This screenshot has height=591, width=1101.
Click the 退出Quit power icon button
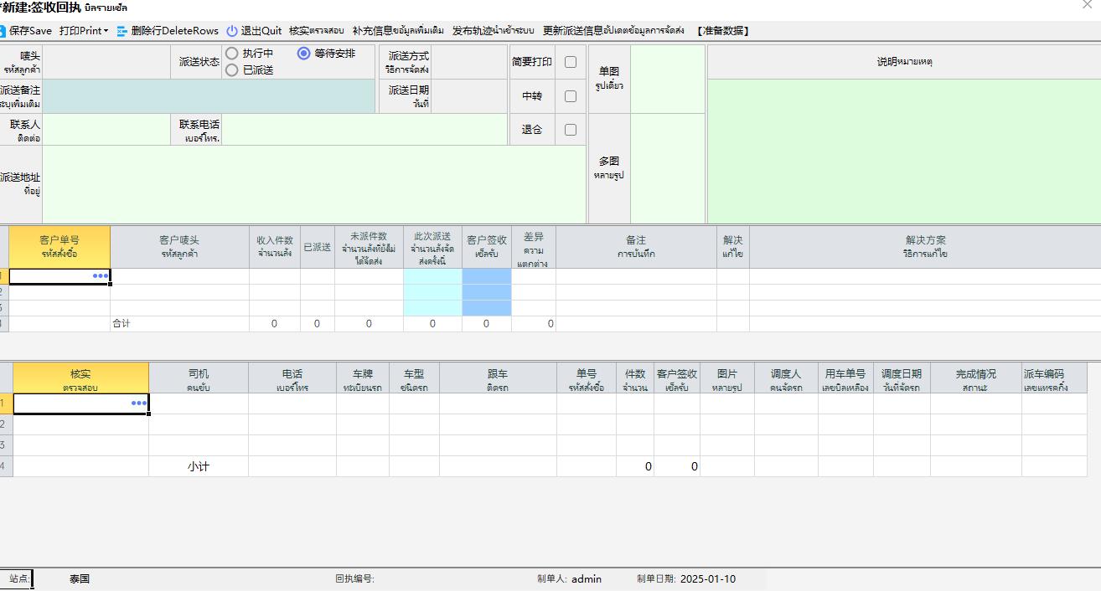(254, 31)
